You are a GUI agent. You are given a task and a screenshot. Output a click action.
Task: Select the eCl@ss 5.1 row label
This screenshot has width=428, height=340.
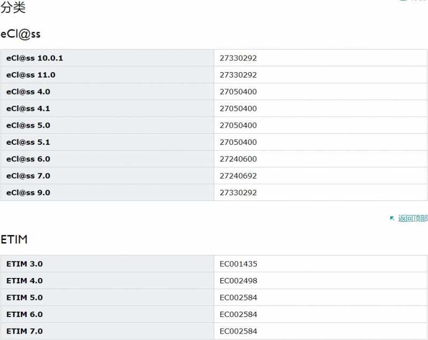click(28, 142)
